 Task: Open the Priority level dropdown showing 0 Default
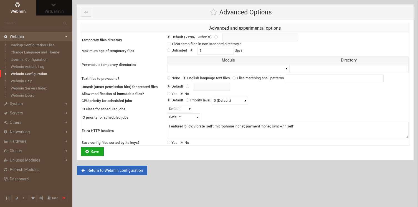click(x=230, y=100)
